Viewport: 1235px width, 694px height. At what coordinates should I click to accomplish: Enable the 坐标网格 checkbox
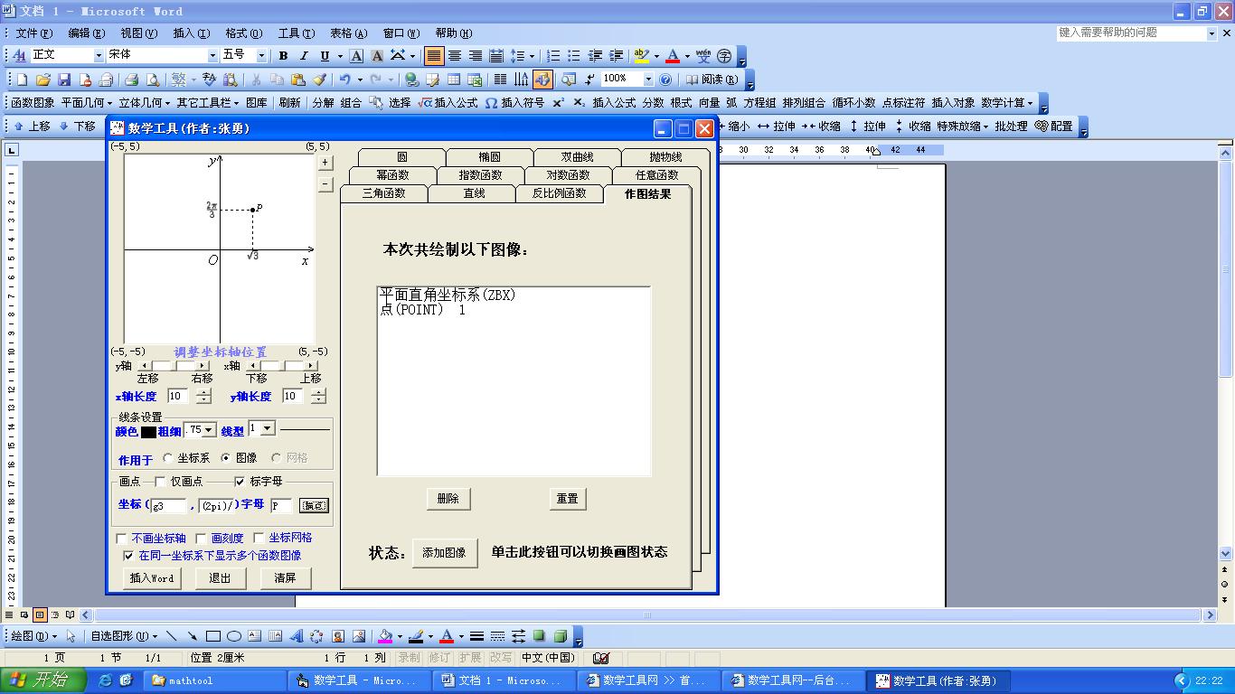pyautogui.click(x=259, y=539)
